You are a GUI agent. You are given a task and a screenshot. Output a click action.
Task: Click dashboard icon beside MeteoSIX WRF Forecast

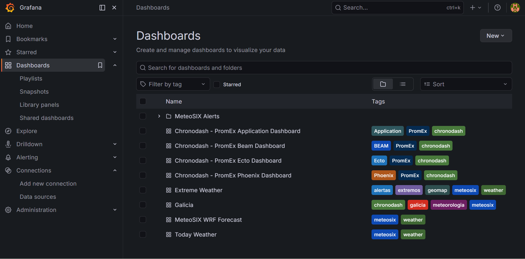pos(169,220)
